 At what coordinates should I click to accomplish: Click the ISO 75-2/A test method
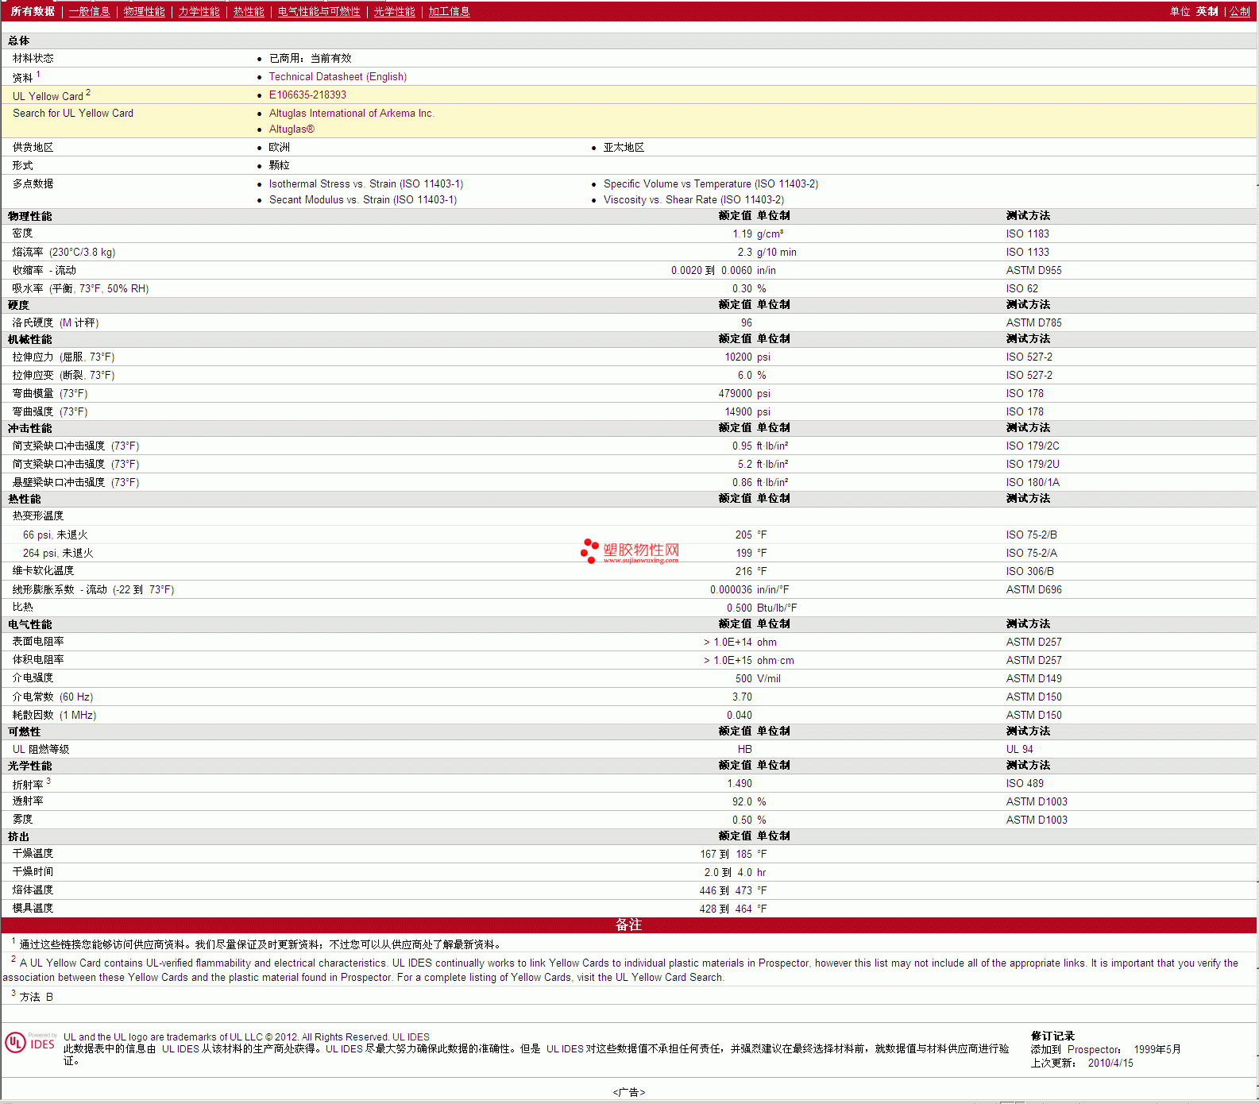click(1031, 553)
